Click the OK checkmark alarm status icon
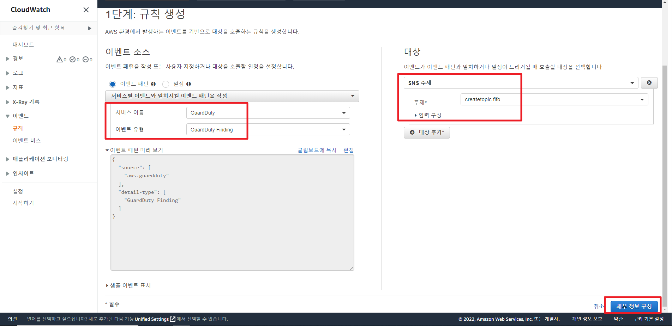The image size is (672, 326). pos(72,60)
